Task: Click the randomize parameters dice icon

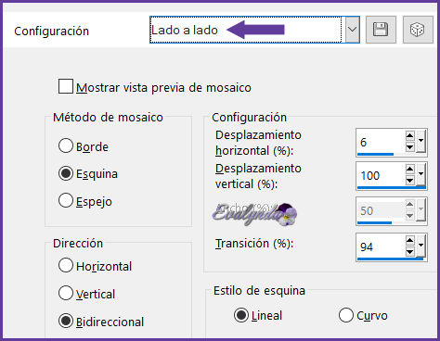Action: pos(418,30)
